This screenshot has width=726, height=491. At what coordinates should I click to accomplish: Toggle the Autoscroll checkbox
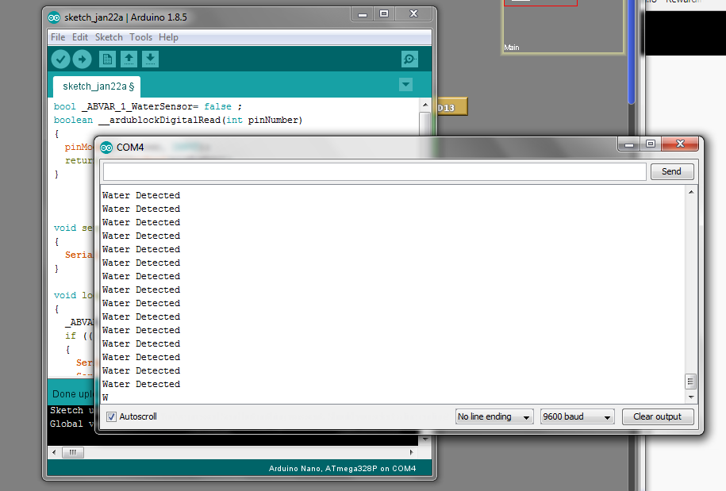(x=112, y=416)
